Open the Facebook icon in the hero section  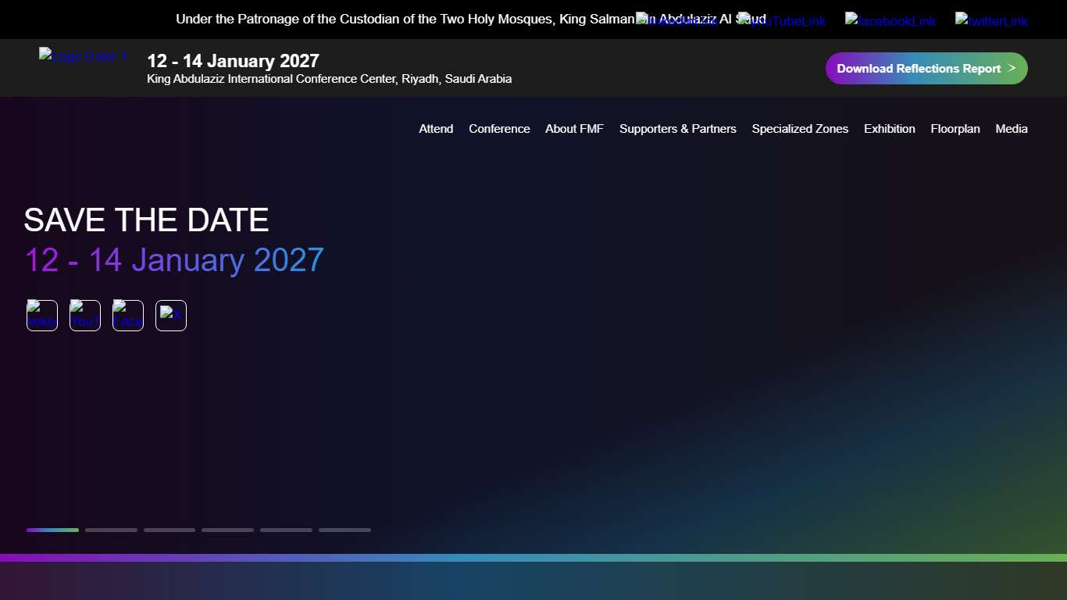[x=127, y=315]
